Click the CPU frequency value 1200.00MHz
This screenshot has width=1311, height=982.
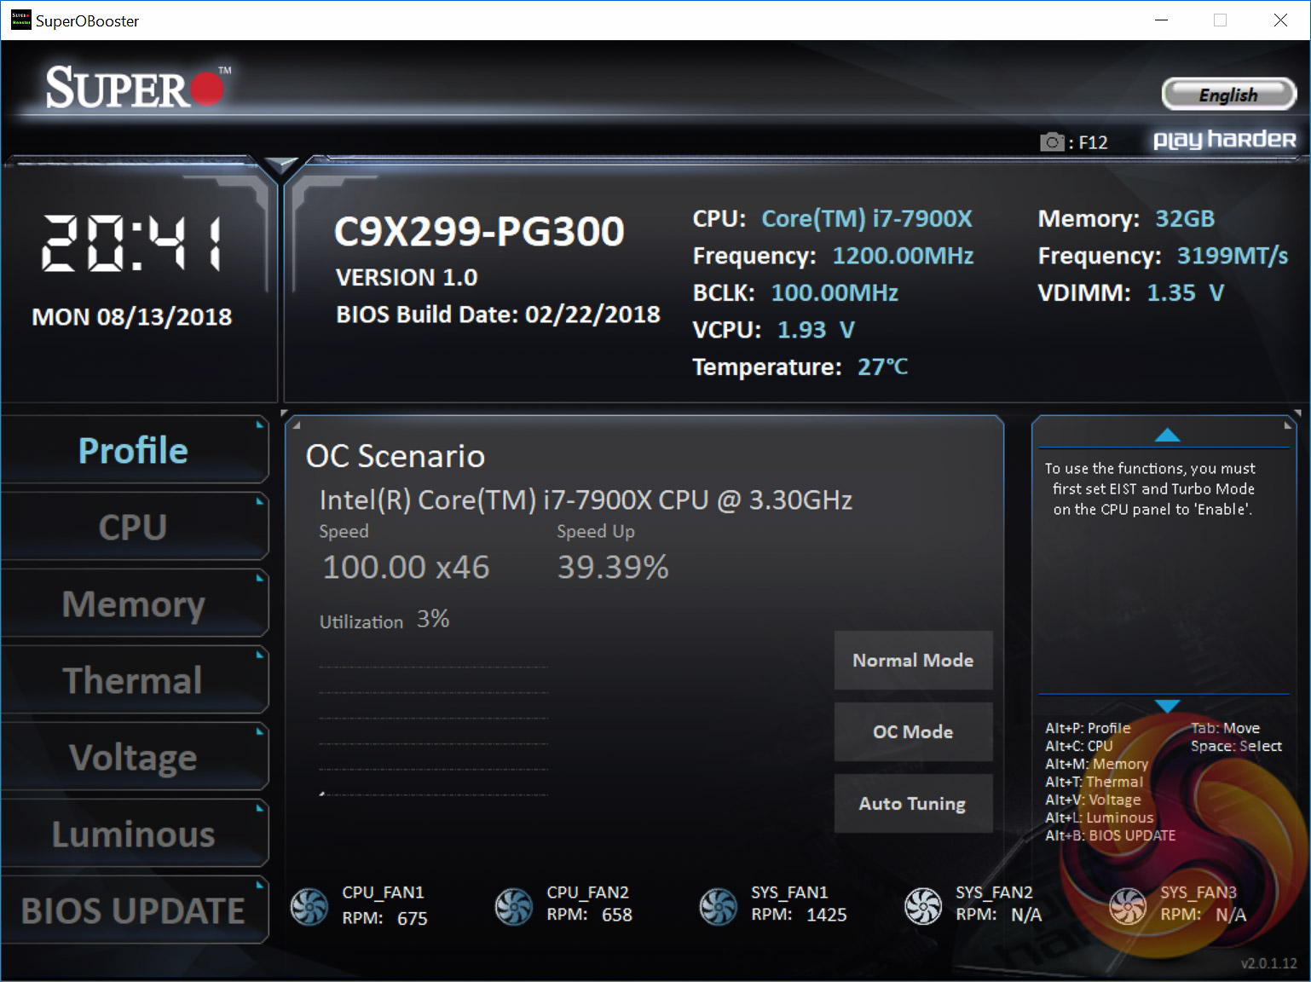(x=903, y=256)
